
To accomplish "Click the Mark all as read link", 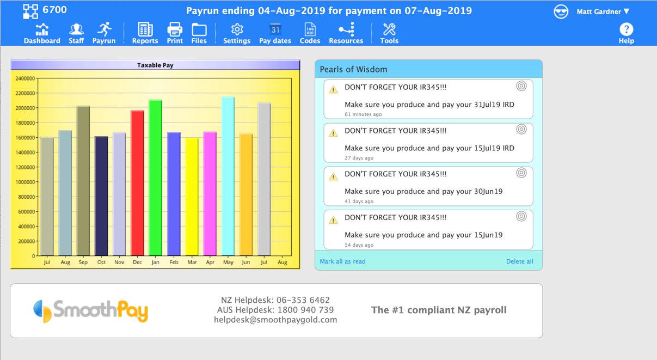I will [x=342, y=261].
